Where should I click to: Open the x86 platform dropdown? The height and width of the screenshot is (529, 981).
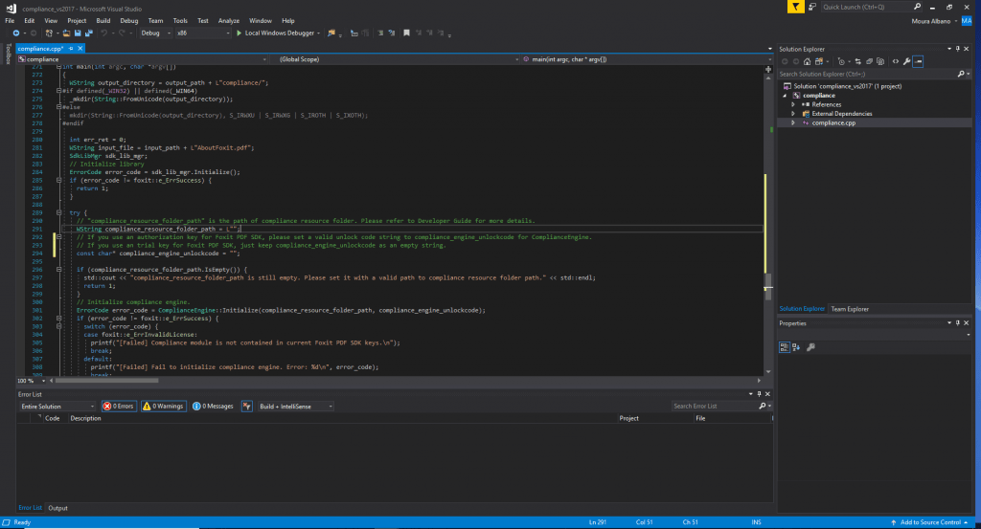tap(203, 33)
